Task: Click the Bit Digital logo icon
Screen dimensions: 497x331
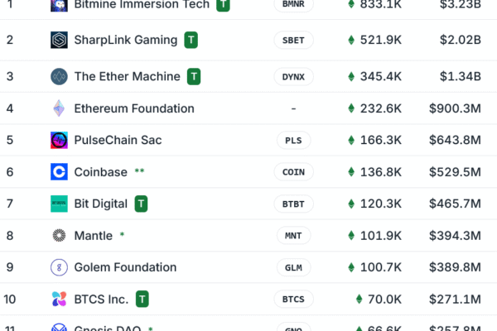Action: click(60, 204)
